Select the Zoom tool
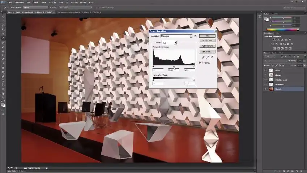This screenshot has height=173, width=307. (x=3, y=98)
